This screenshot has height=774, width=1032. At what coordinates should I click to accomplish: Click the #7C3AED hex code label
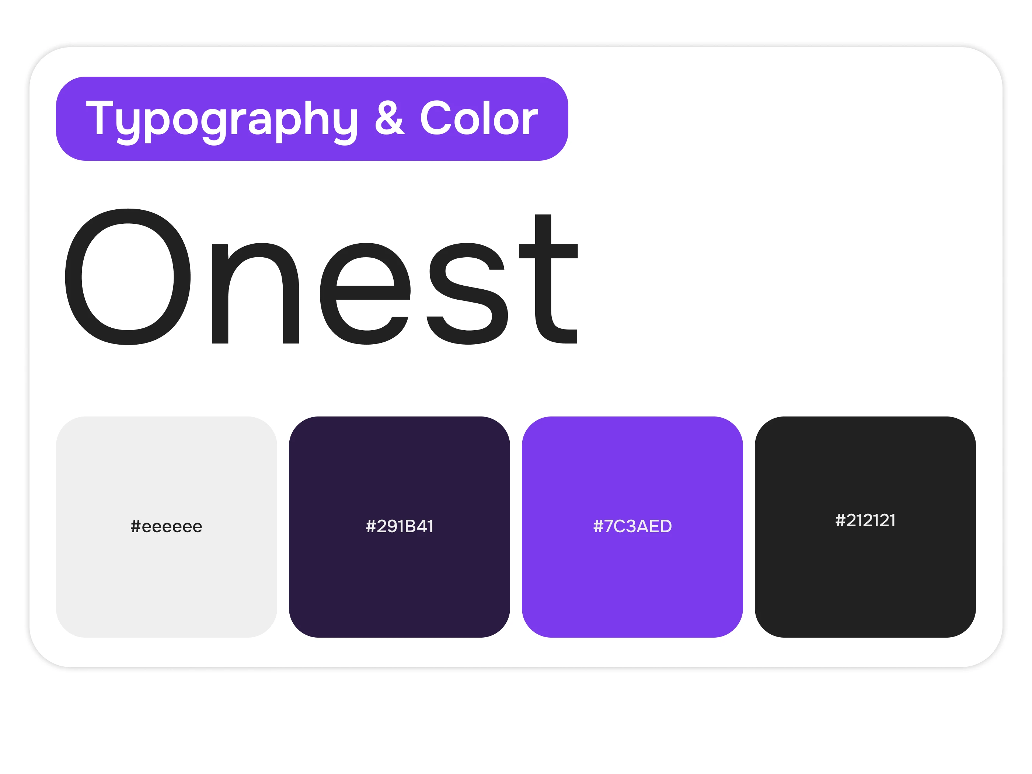pos(632,526)
